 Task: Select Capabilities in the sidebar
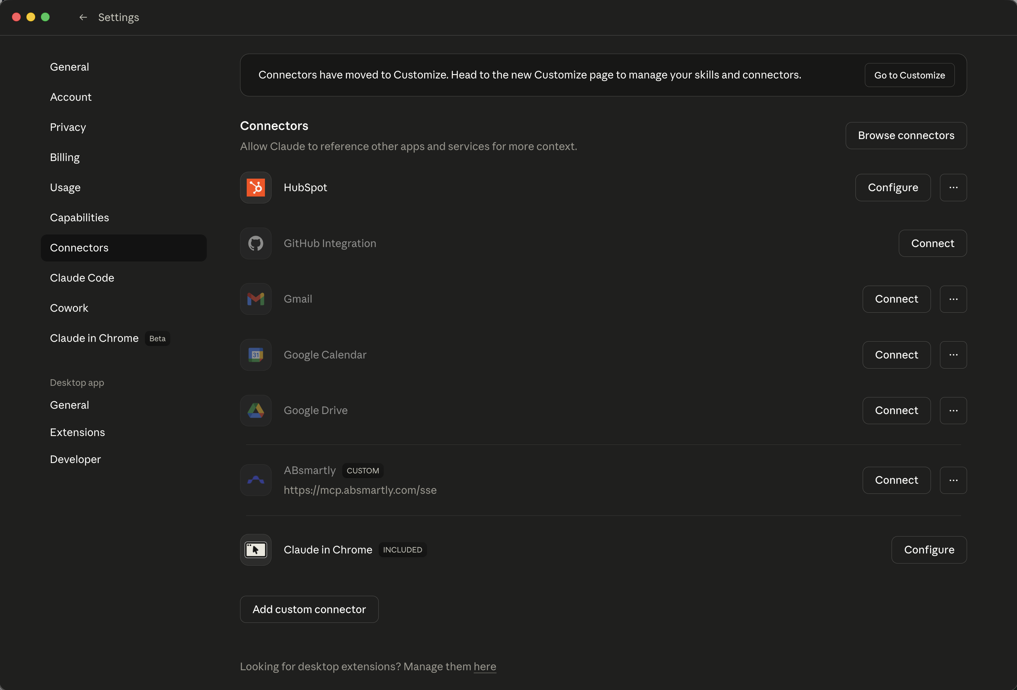tap(124, 218)
